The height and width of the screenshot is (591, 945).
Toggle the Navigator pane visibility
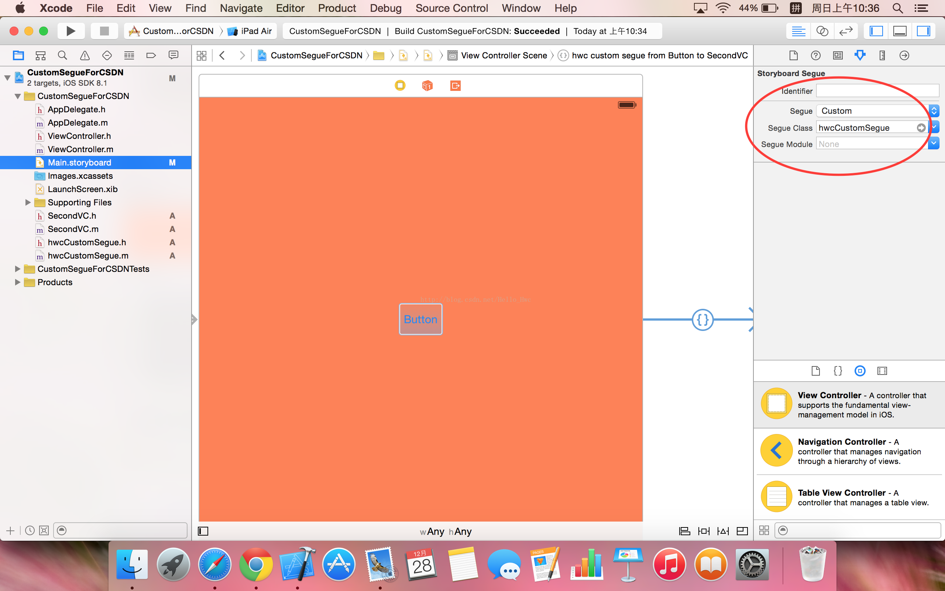tap(876, 31)
